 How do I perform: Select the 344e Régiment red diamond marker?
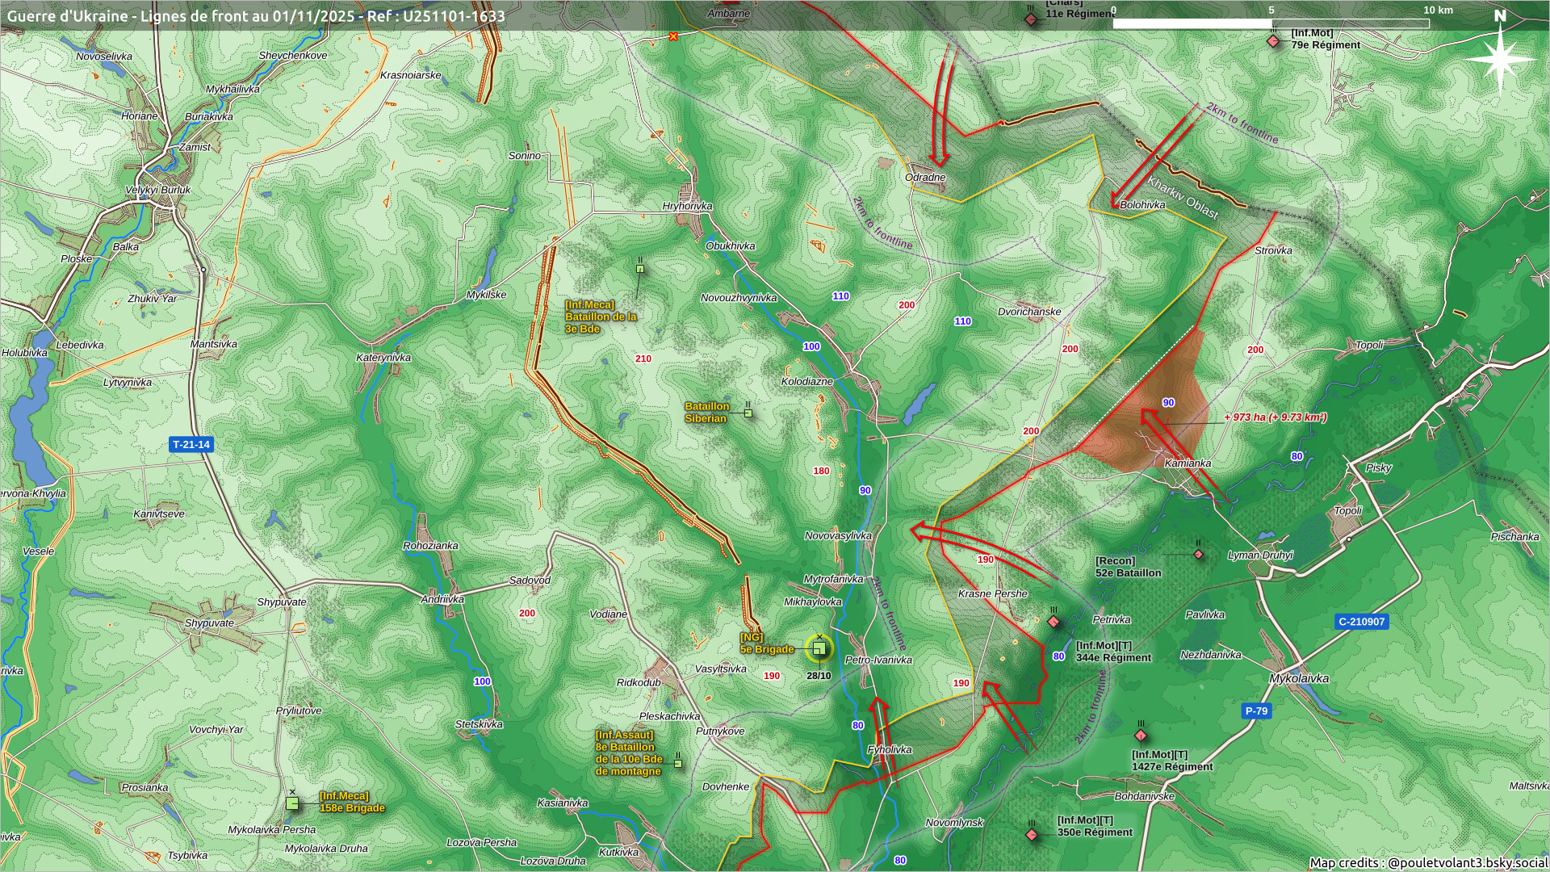tap(1054, 622)
